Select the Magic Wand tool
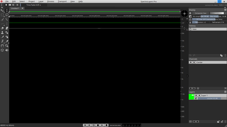Image resolution: width=227 pixels, height=127 pixels. point(7,19)
